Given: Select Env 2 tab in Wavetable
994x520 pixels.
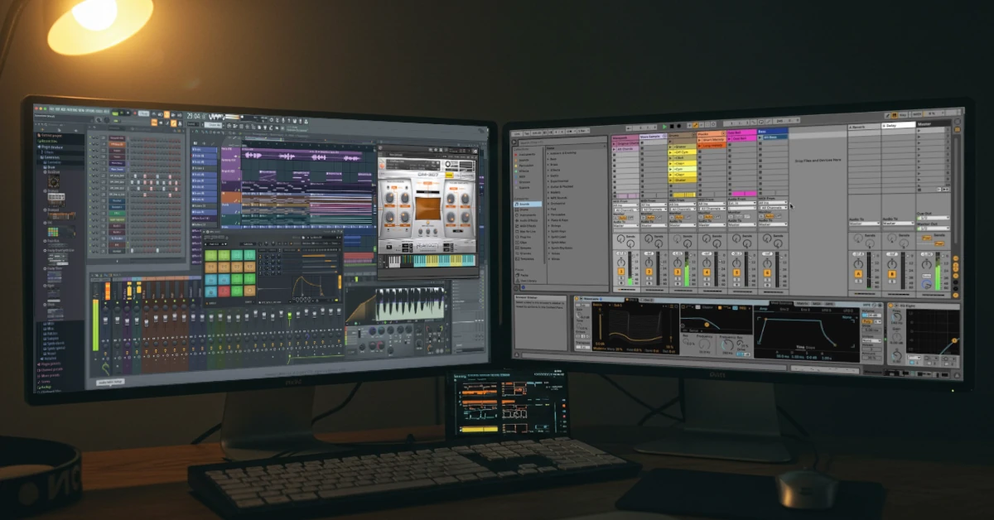Looking at the screenshot, I should click(x=784, y=309).
